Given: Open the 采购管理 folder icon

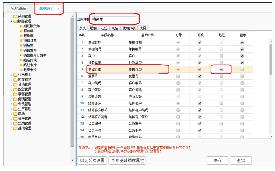Looking at the screenshot, I should click(x=15, y=17).
